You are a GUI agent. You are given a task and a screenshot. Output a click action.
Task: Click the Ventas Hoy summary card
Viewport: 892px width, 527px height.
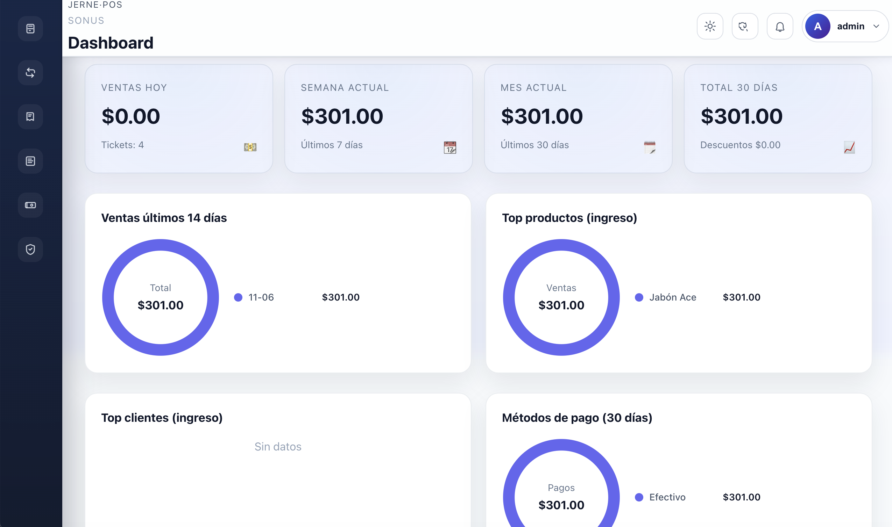click(x=179, y=118)
